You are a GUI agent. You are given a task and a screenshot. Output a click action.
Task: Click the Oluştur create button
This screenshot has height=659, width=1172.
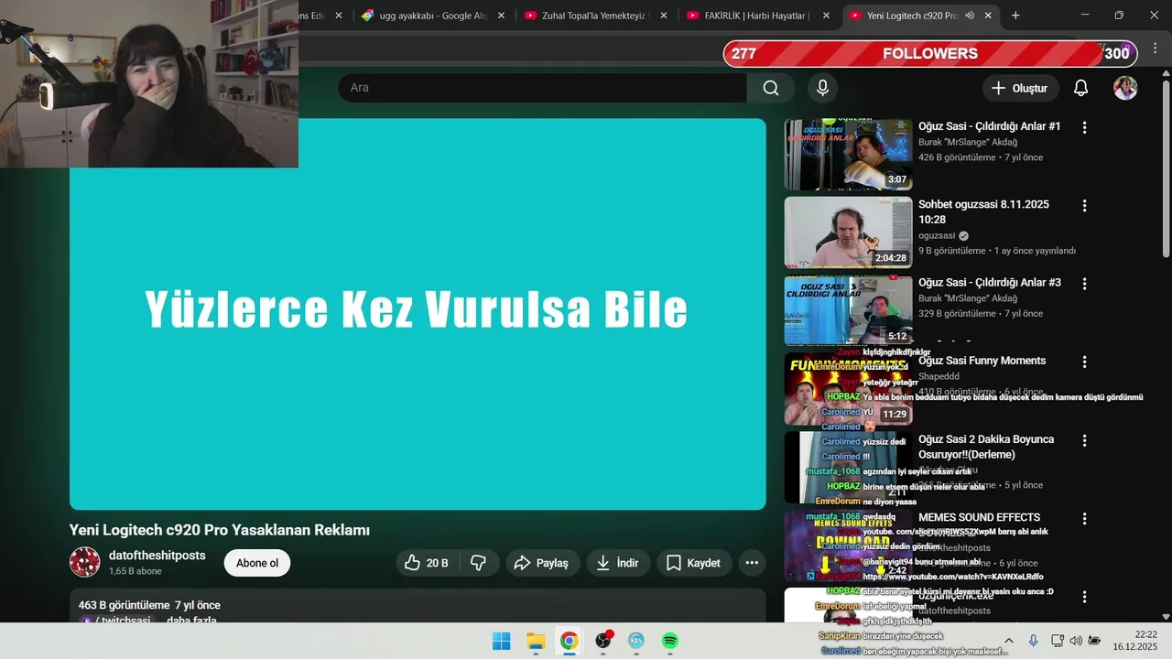click(1021, 88)
